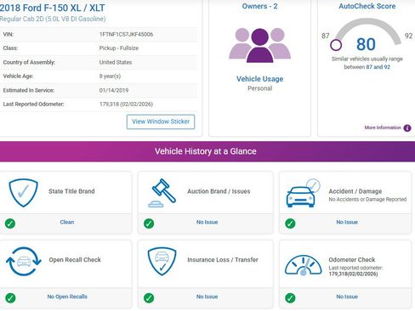This screenshot has height=311, width=415.
Task: Select the Owners - 2 heading
Action: (x=259, y=6)
